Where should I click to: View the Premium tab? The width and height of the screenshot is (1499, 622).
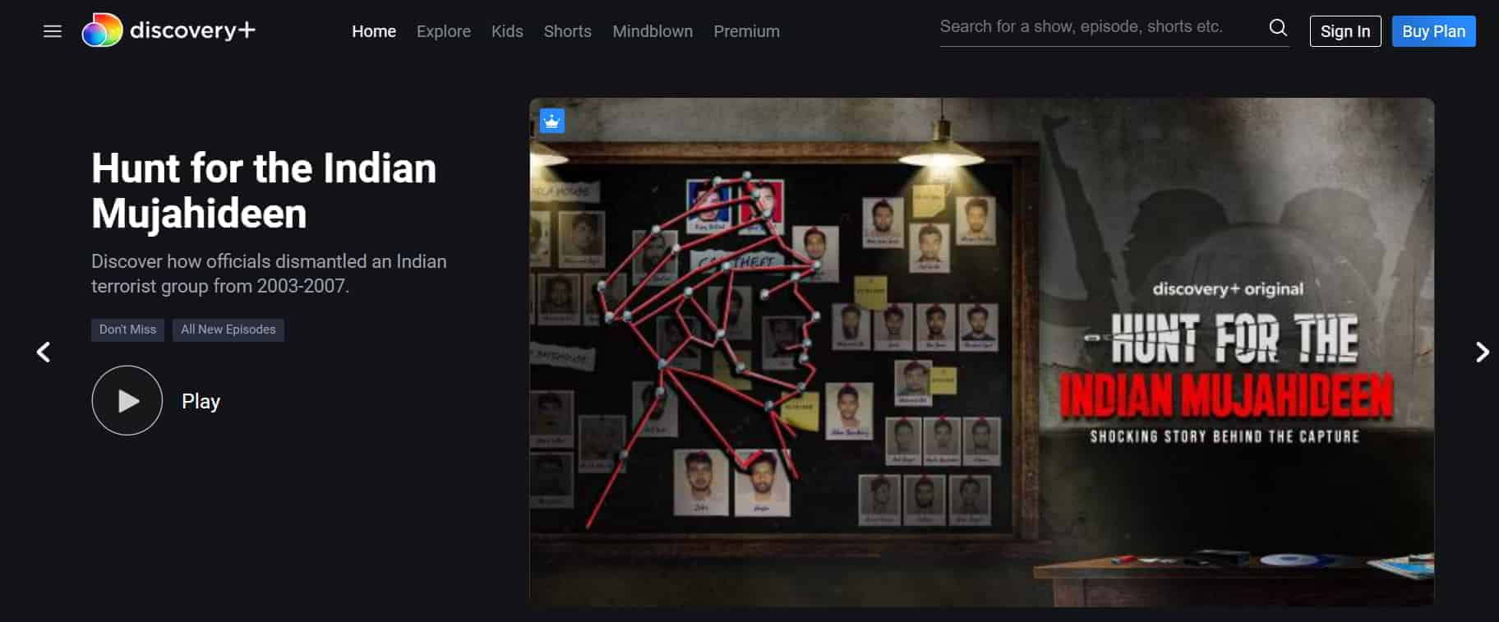coord(746,31)
